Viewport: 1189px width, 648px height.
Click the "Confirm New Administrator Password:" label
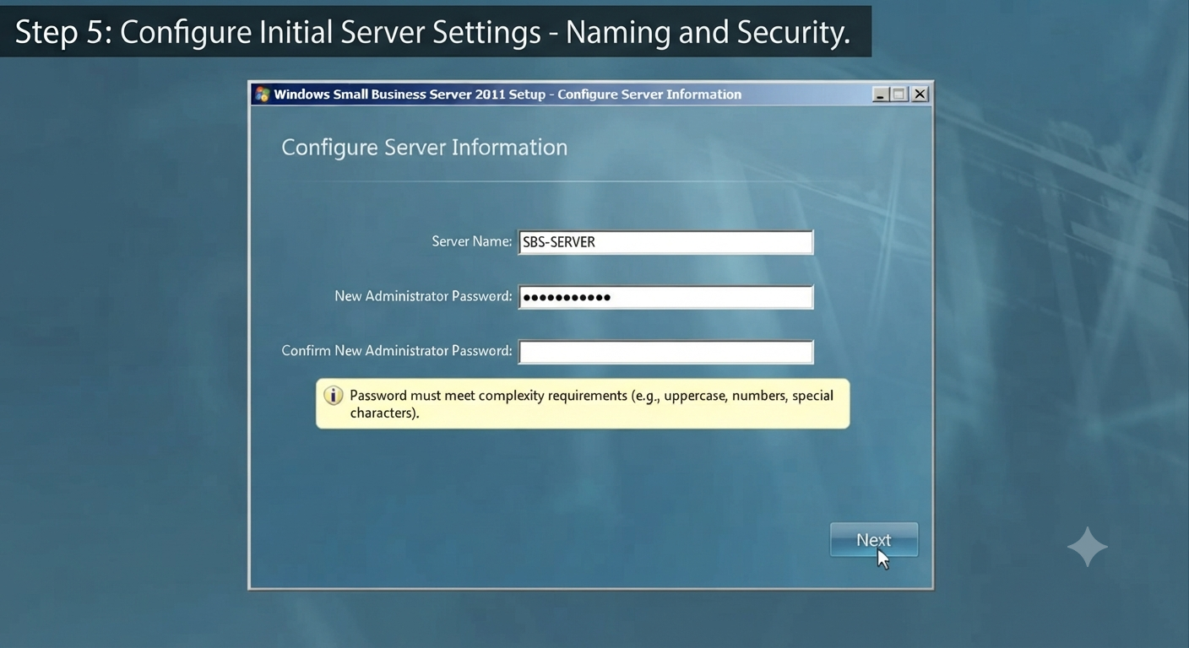pyautogui.click(x=397, y=351)
